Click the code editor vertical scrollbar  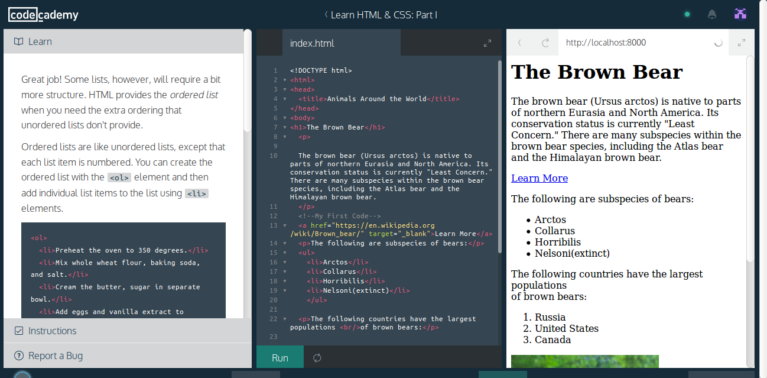tap(499, 156)
